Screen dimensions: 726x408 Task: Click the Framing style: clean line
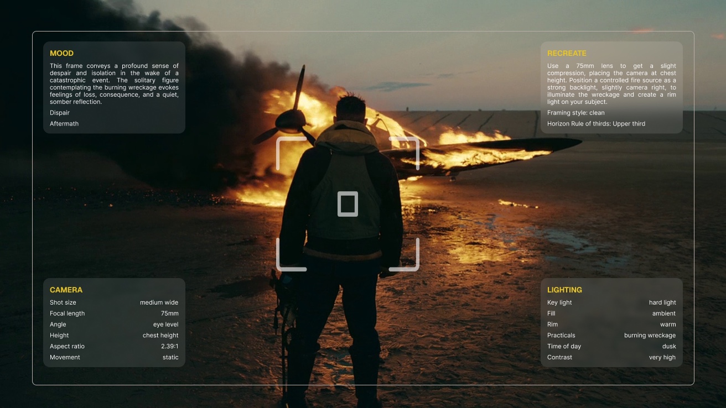[x=576, y=113]
